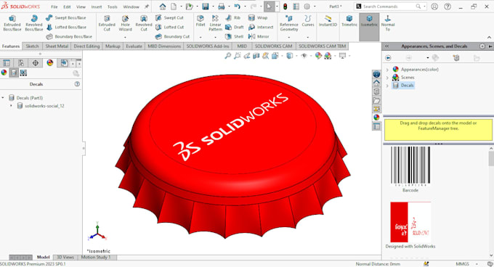Switch to the Sketch tab
This screenshot has height=267, width=494.
pos(32,46)
